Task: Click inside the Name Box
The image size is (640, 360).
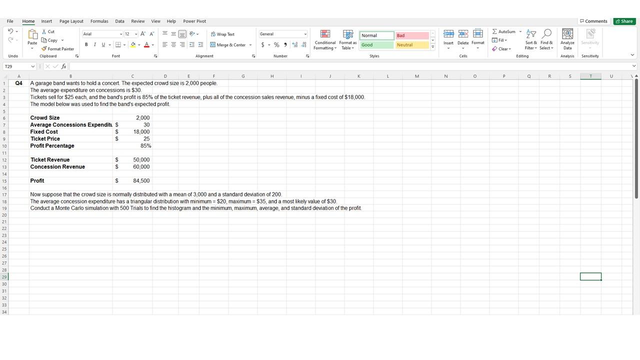Action: (17, 65)
